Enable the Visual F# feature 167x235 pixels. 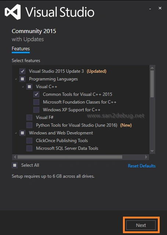tap(29, 117)
